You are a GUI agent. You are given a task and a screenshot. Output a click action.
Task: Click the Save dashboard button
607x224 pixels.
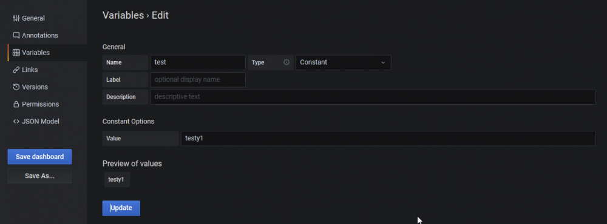tap(39, 157)
